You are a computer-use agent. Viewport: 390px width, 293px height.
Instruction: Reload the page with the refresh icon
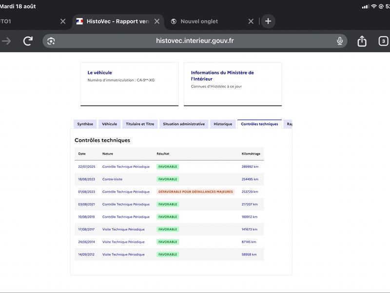[28, 41]
